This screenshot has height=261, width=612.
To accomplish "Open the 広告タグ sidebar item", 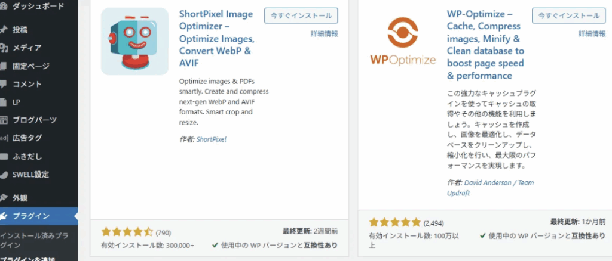I will click(x=27, y=138).
